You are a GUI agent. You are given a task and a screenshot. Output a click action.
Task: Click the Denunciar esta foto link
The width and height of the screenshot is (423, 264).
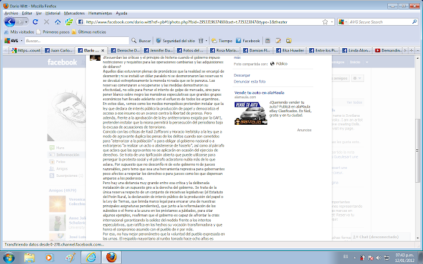[x=250, y=81]
